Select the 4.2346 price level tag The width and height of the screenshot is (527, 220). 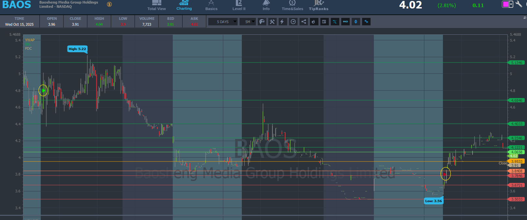[x=516, y=138]
